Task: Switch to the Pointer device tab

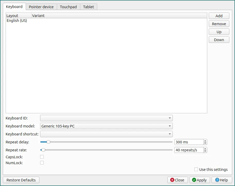Action: tap(41, 7)
